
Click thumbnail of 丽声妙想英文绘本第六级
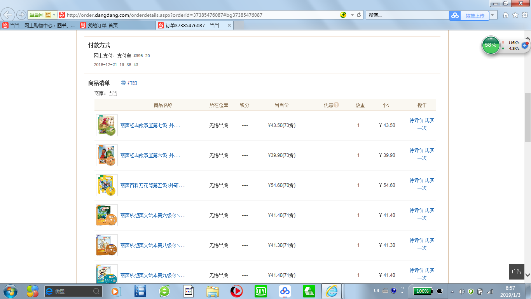pos(107,215)
